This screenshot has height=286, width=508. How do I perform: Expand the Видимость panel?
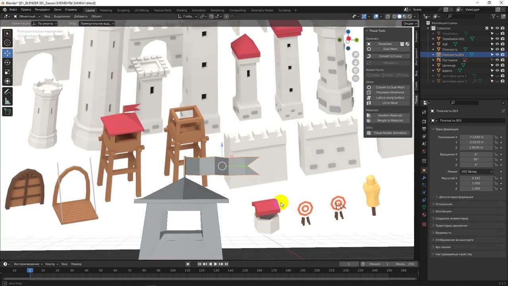[443, 233]
